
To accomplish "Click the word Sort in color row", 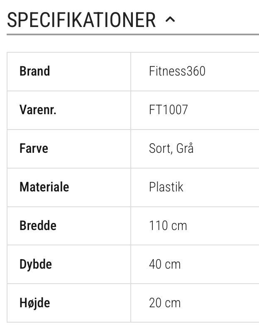I will 159,149.
